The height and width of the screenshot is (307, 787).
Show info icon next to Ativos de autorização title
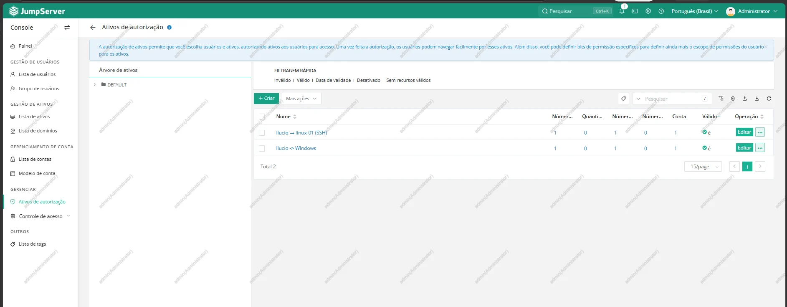click(169, 28)
